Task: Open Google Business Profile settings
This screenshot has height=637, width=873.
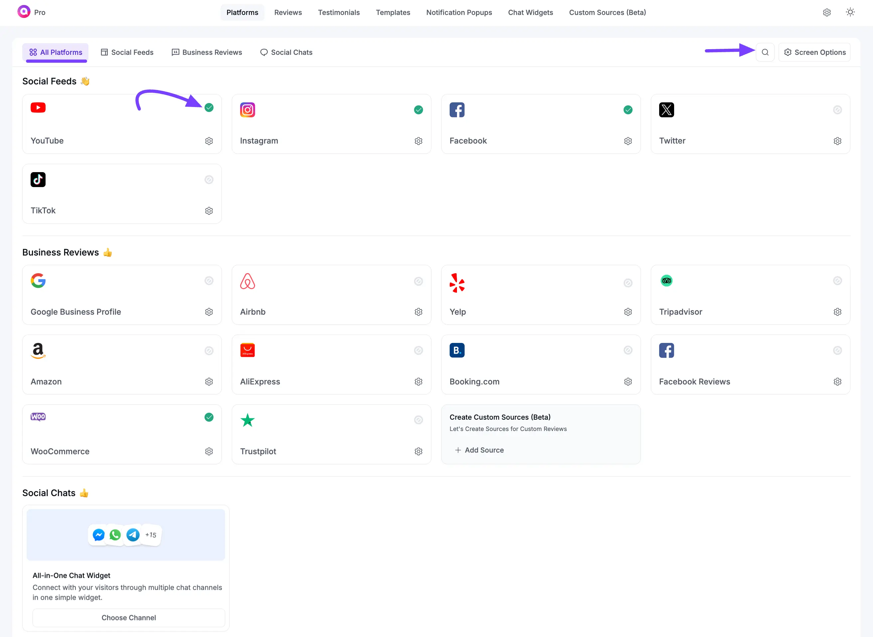Action: [209, 312]
